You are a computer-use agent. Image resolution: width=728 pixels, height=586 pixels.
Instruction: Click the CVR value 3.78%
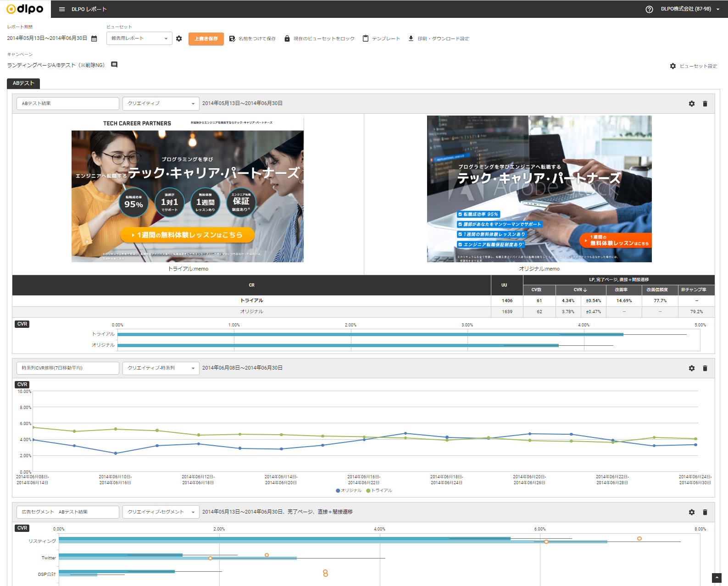pos(568,312)
